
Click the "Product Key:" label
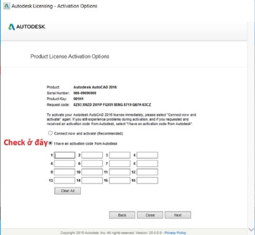(x=57, y=99)
